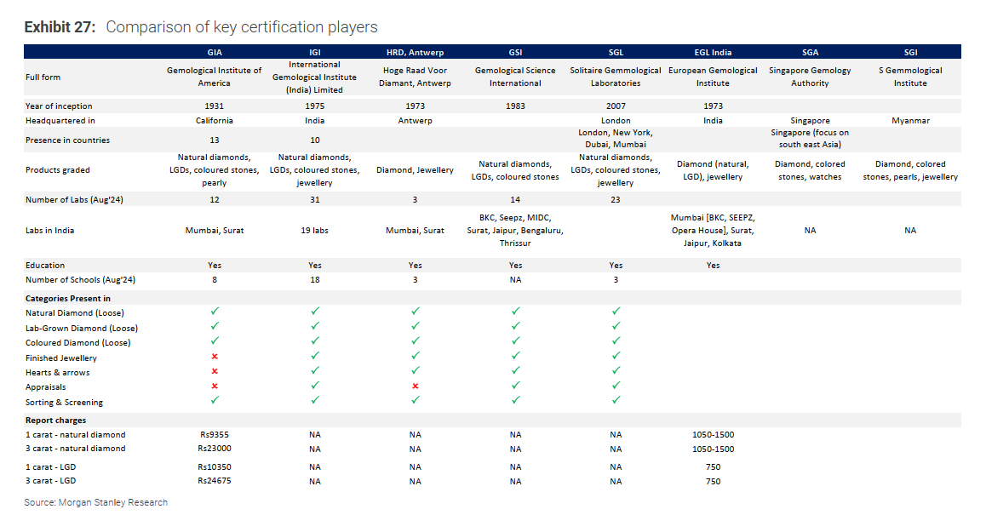Image resolution: width=986 pixels, height=515 pixels.
Task: Select IGI's Hearts & arrows check mark
Action: 315,370
